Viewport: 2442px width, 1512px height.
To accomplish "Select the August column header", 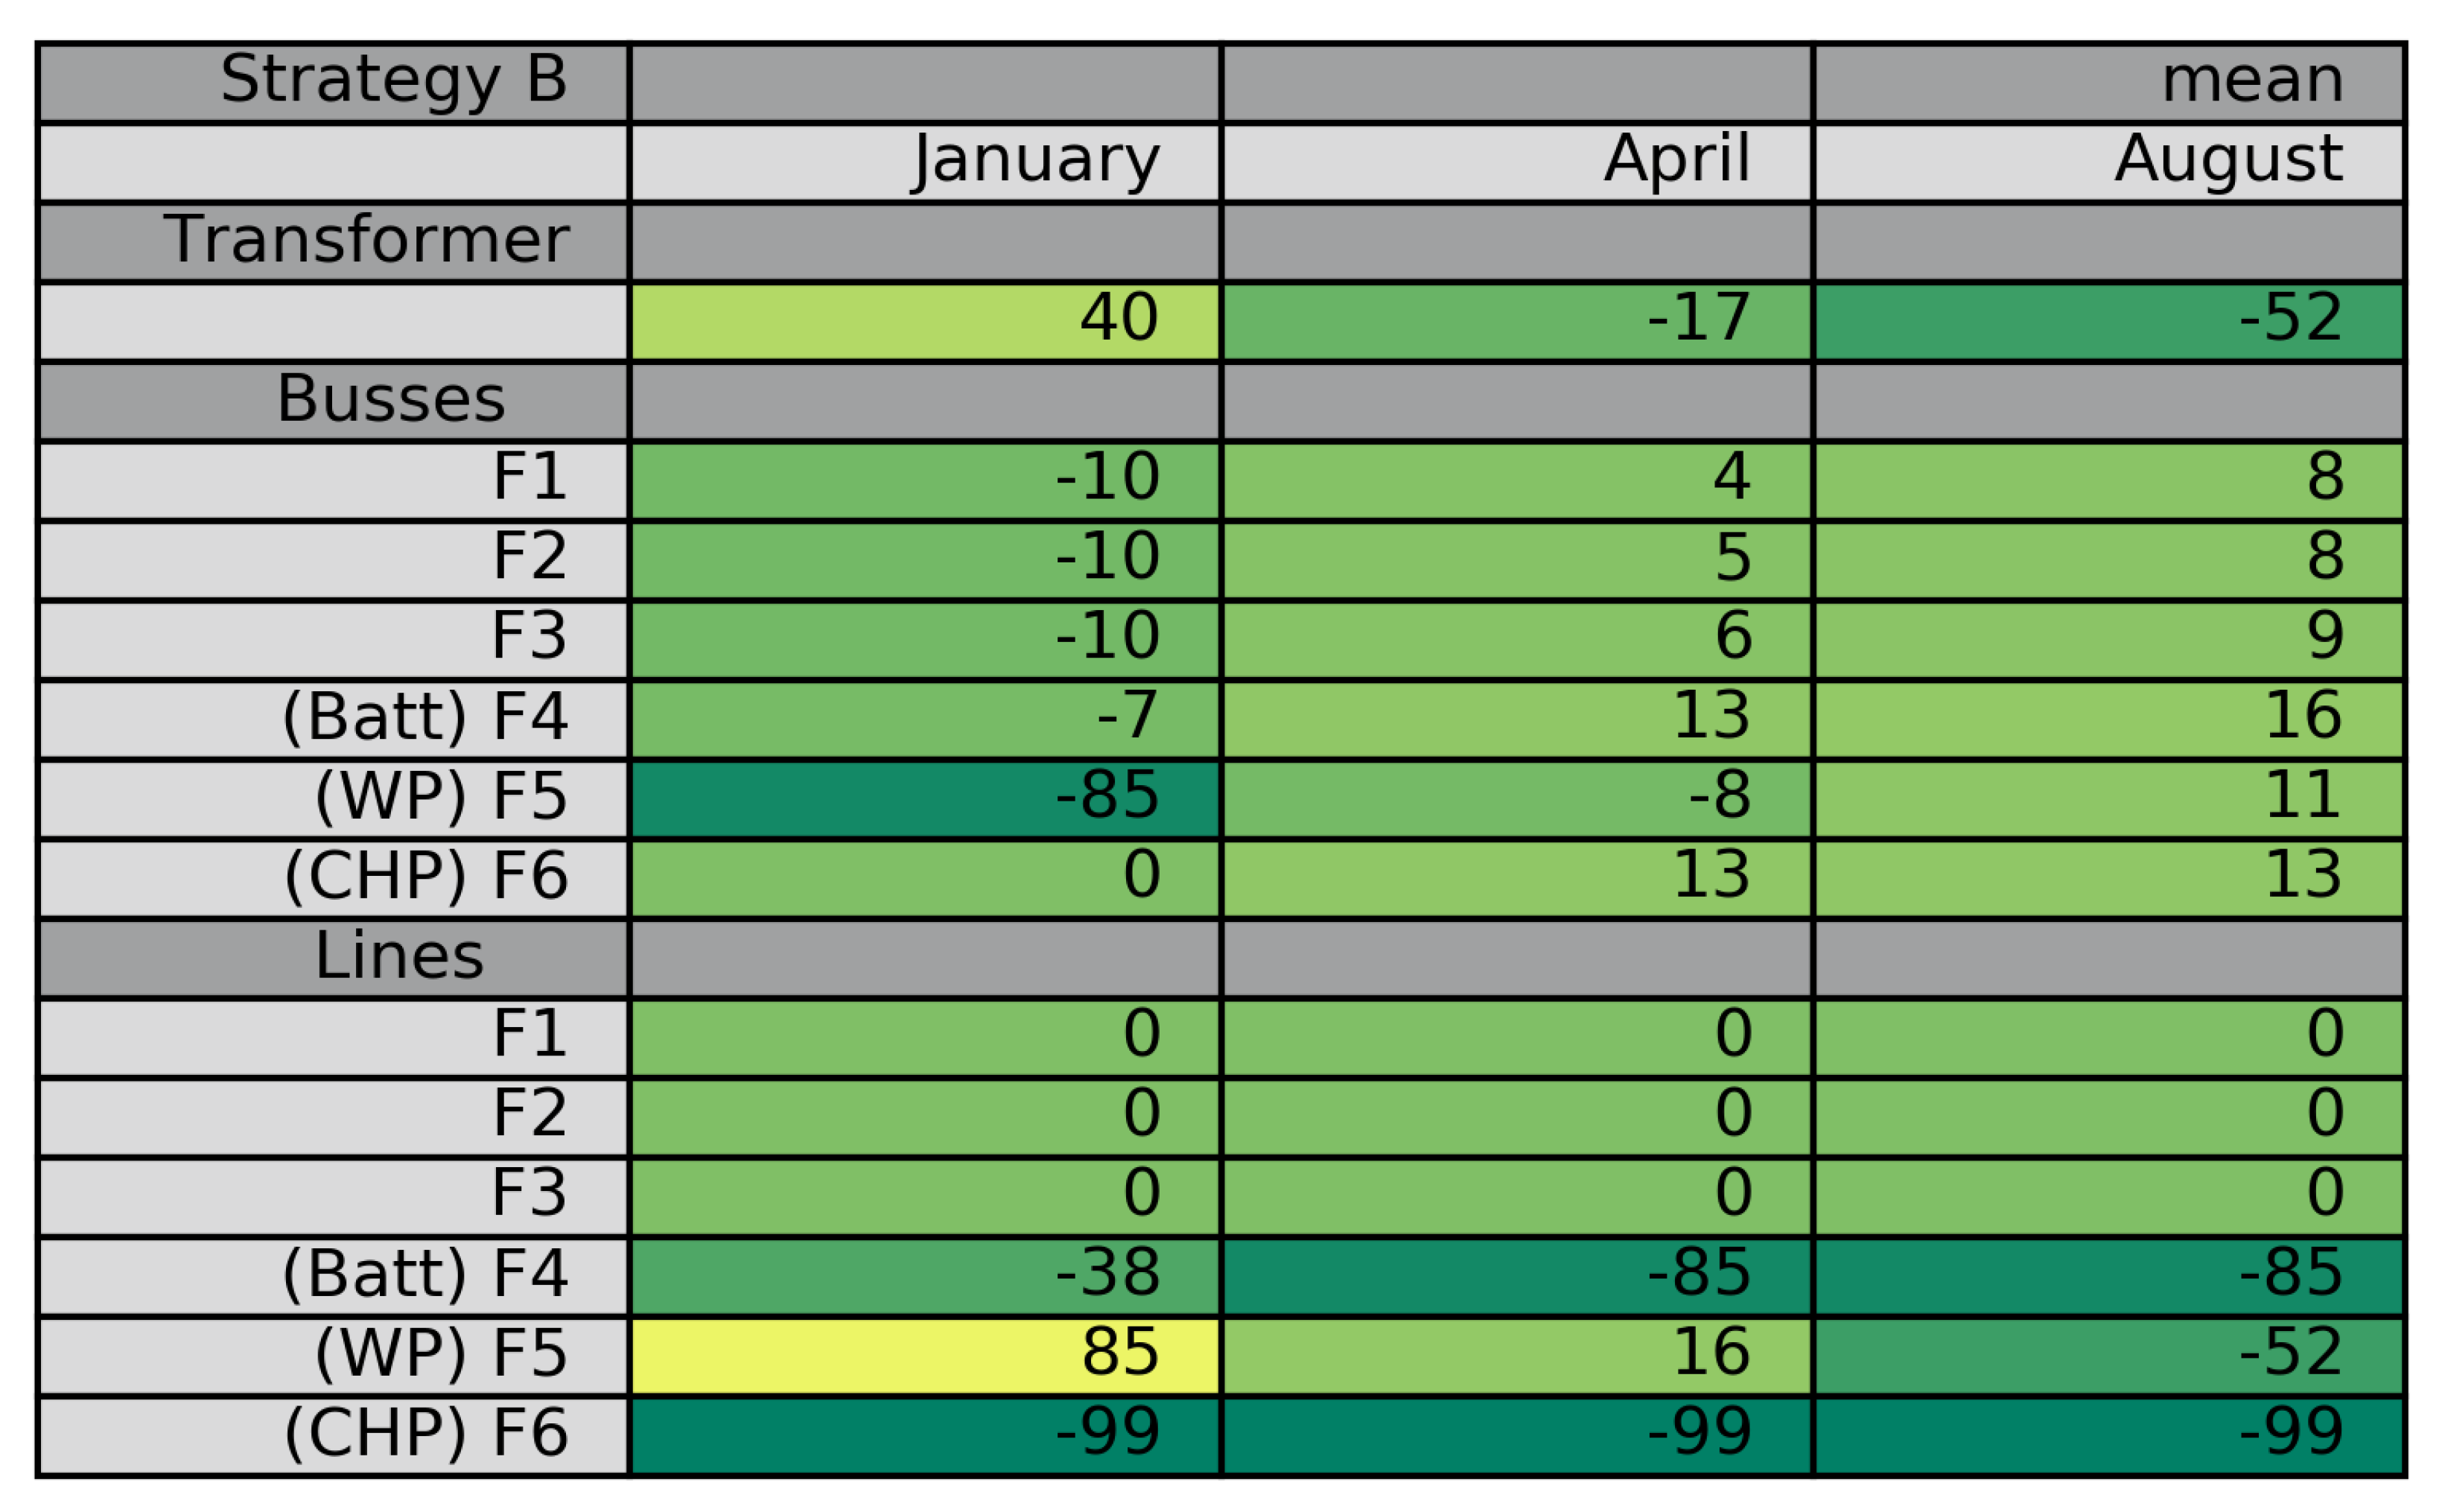I will (2108, 162).
